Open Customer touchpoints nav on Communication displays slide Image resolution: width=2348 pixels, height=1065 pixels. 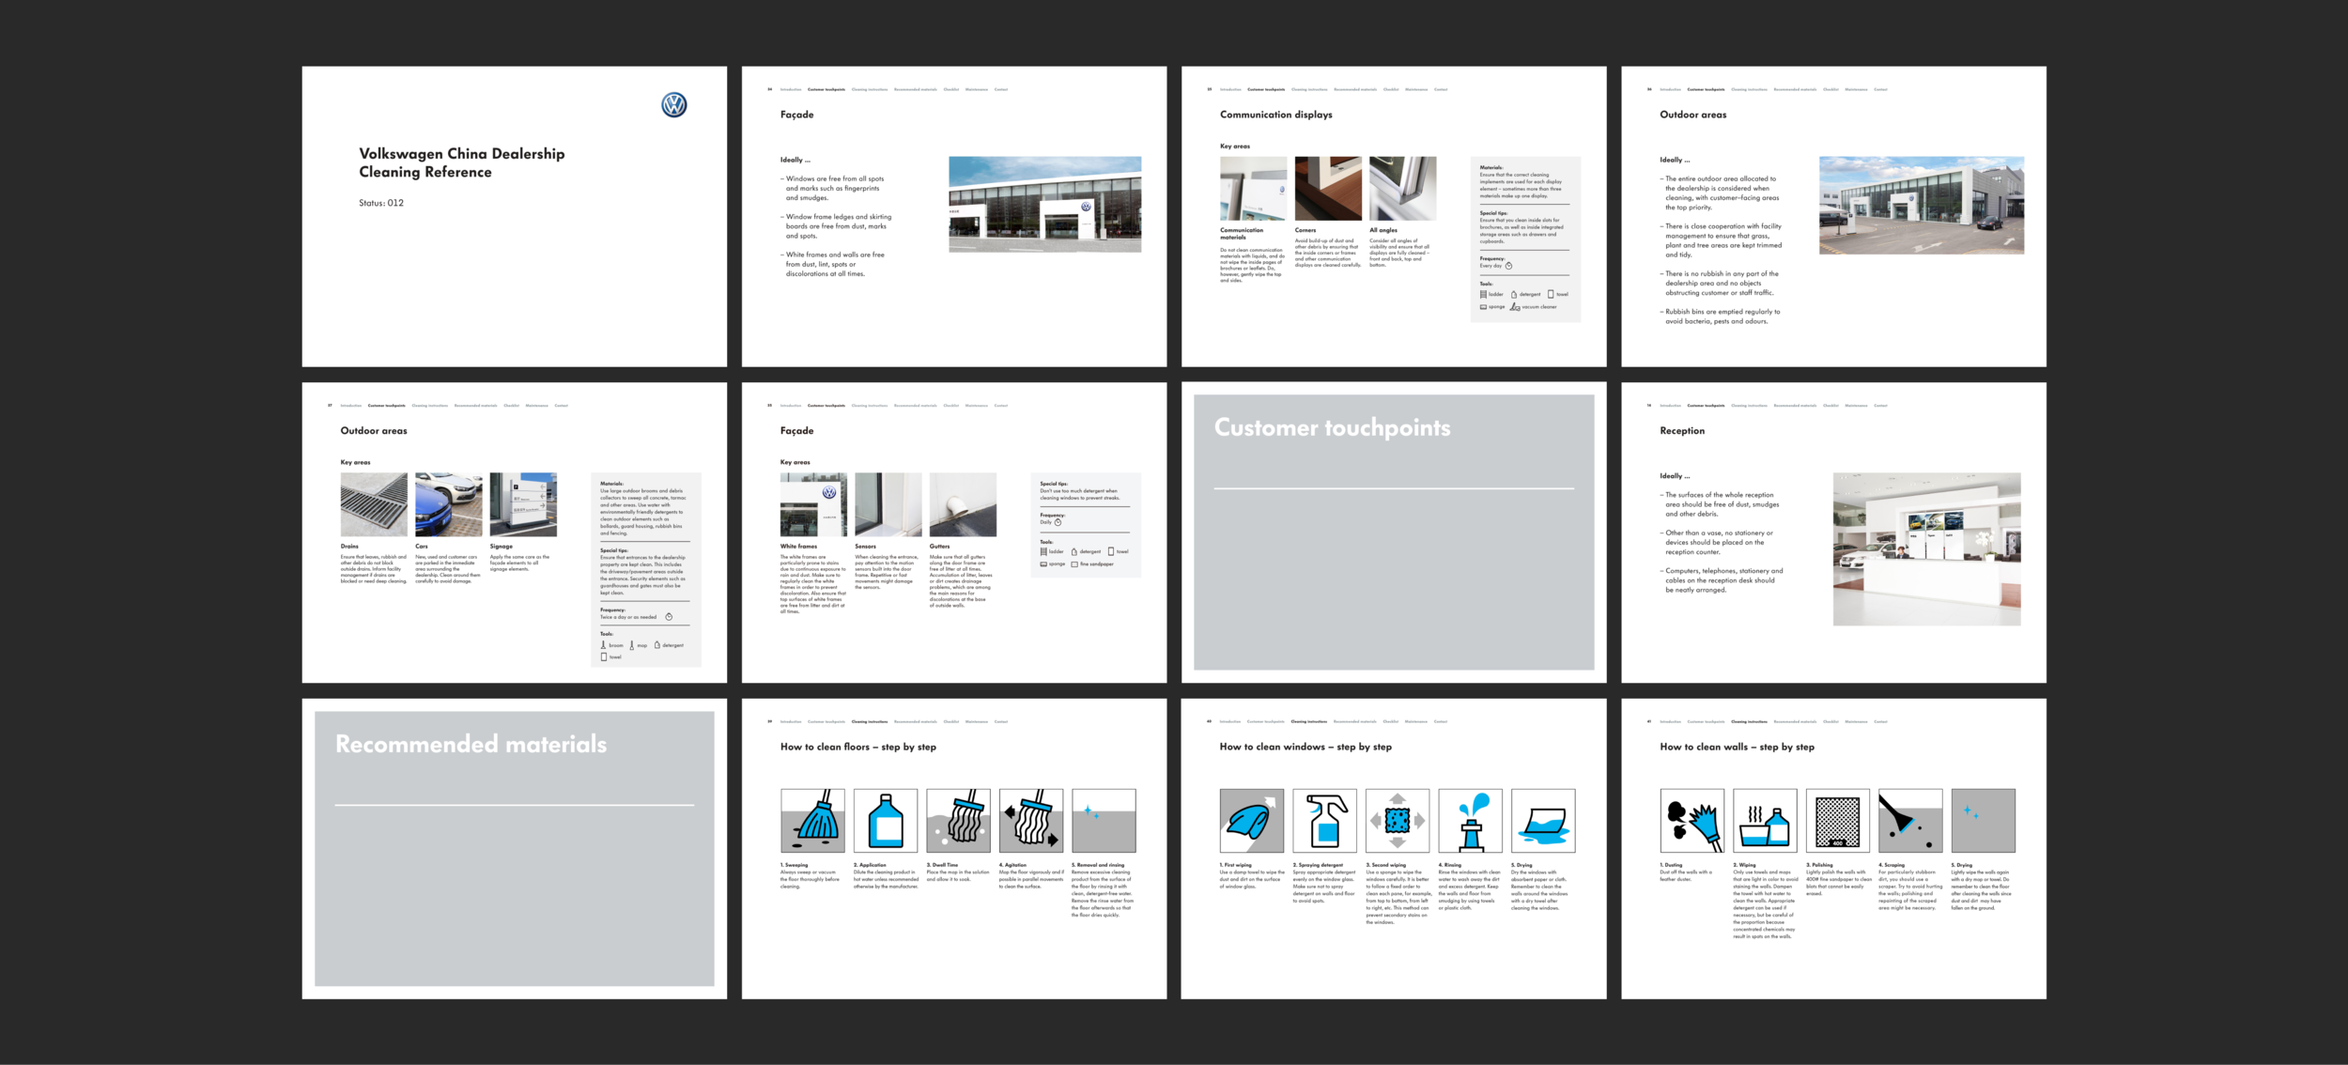click(x=1266, y=89)
